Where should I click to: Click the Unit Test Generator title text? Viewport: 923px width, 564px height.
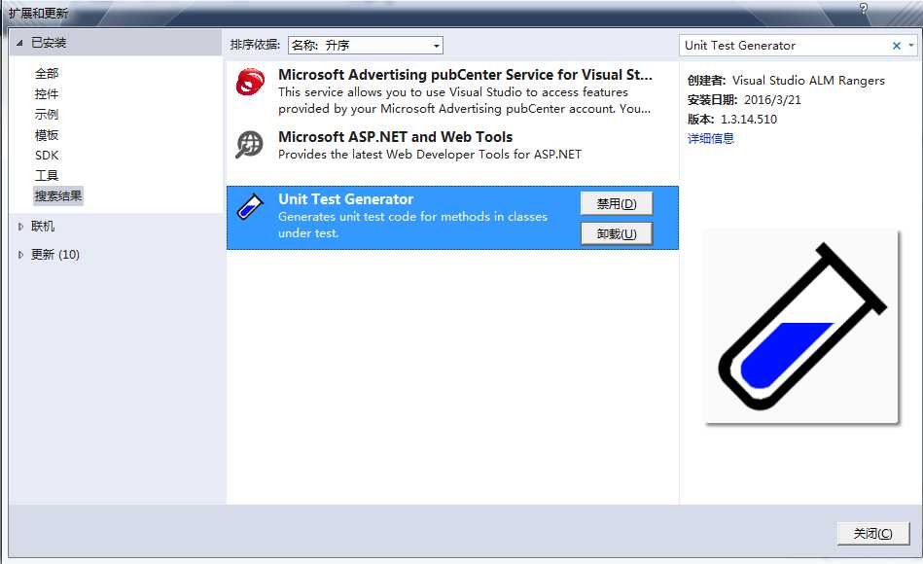345,199
